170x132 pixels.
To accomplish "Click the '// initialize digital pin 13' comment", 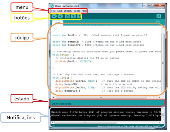I will point(88,58).
